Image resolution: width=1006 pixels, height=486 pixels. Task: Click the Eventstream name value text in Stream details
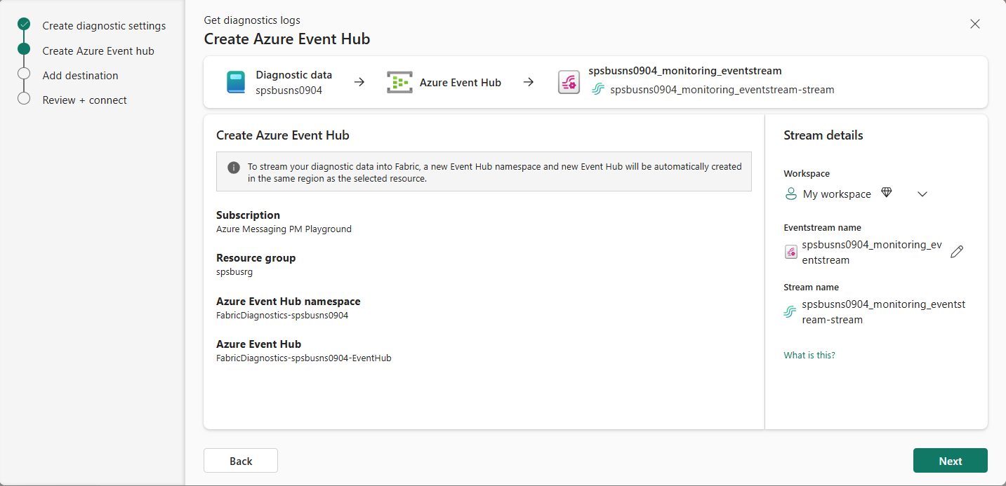pos(872,252)
